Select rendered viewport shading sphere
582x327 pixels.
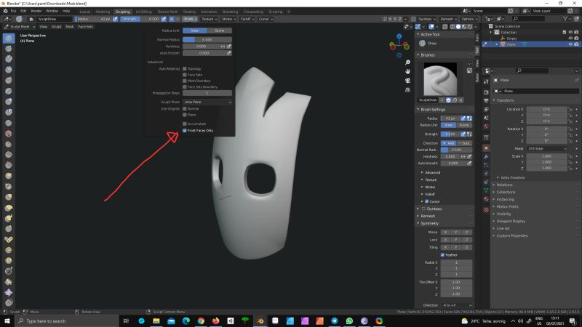pyautogui.click(x=470, y=27)
